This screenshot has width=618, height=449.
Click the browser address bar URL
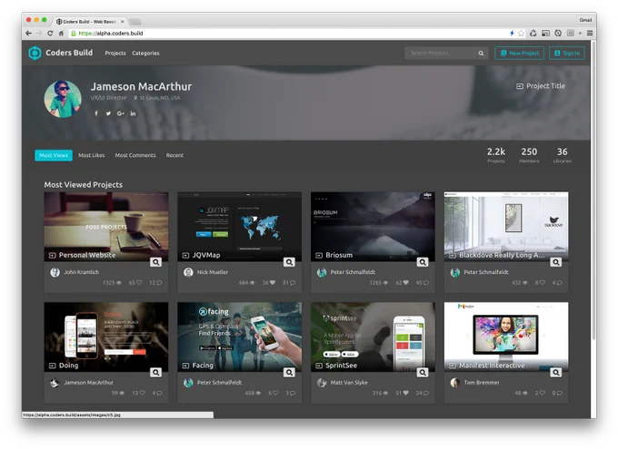click(x=111, y=34)
